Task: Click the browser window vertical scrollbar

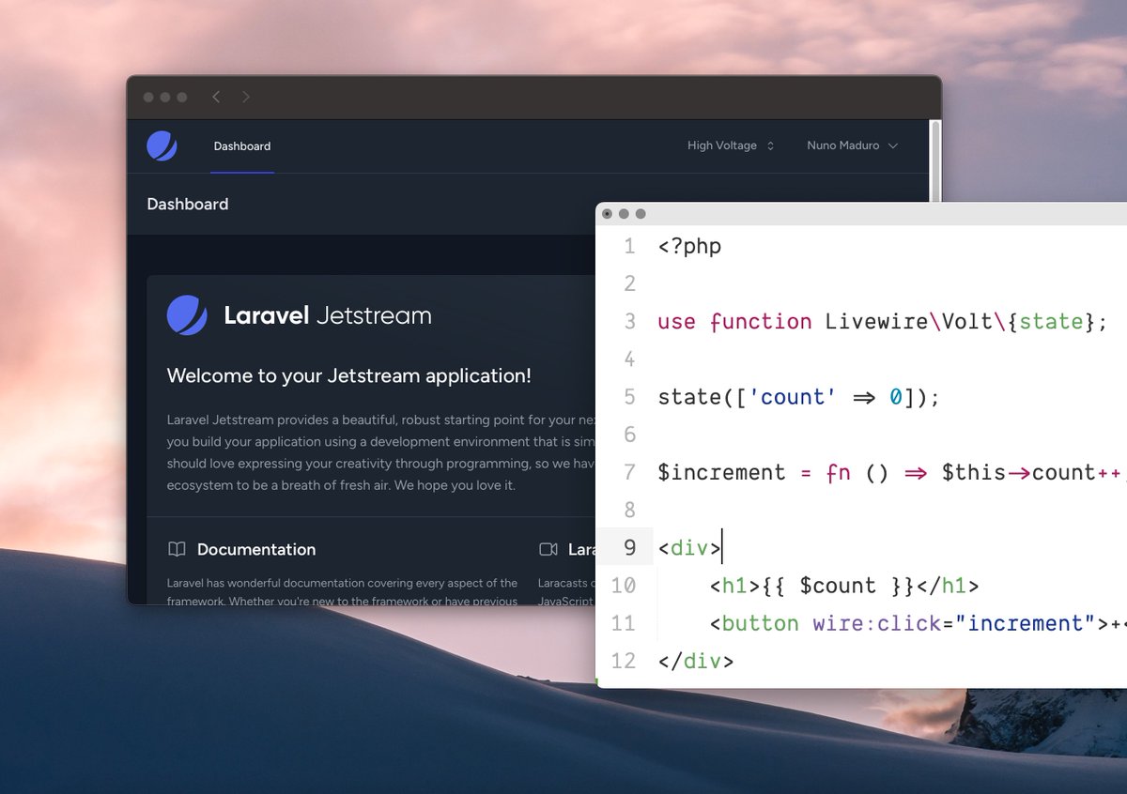Action: (934, 161)
